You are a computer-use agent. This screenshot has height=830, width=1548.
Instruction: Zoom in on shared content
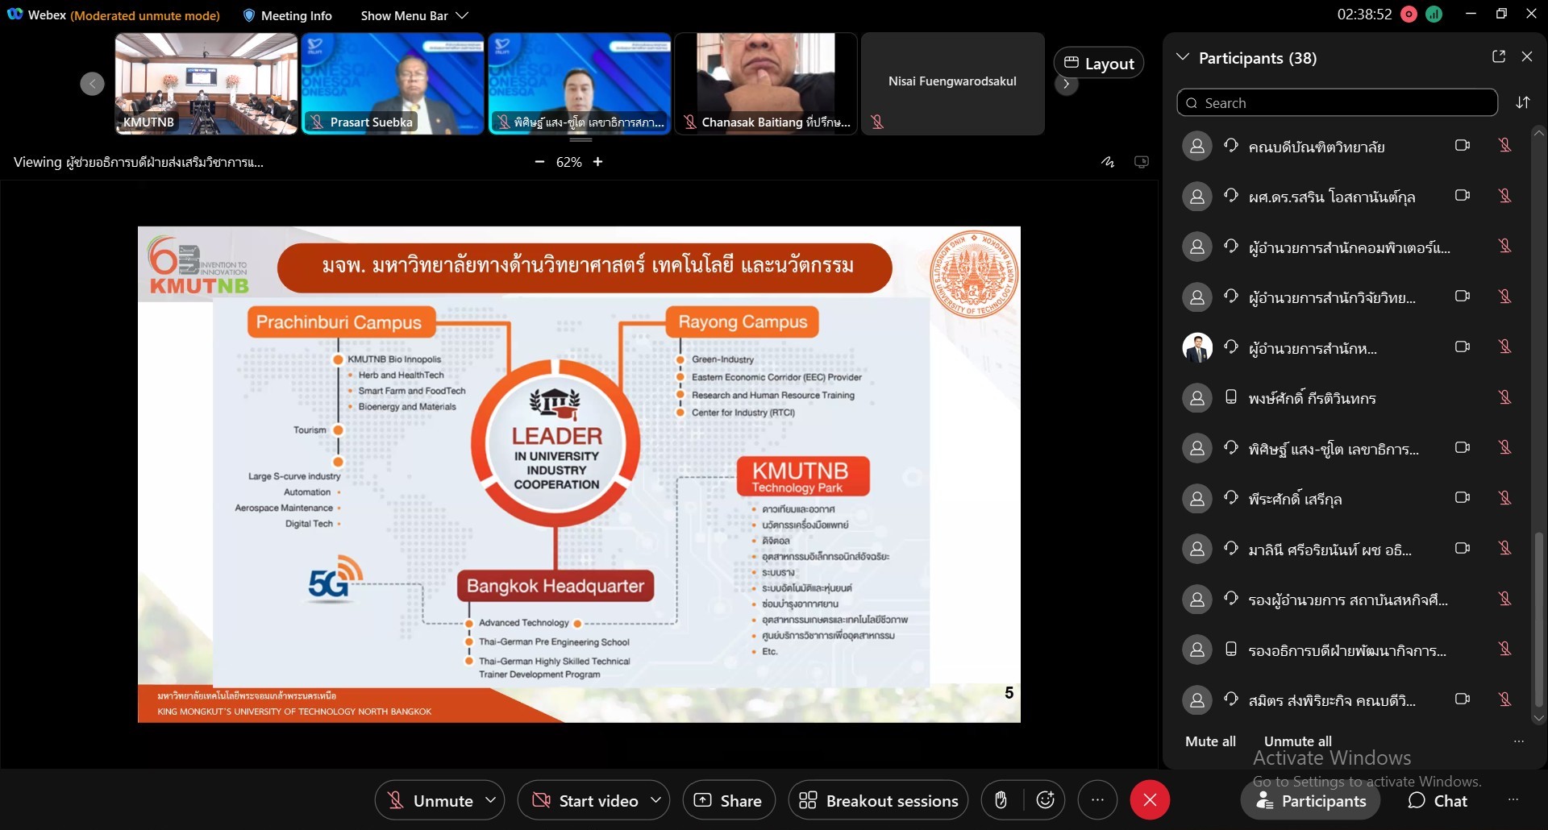[597, 162]
